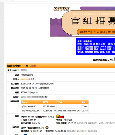Click the 新手考核 name line in the blue box

click(84, 41)
